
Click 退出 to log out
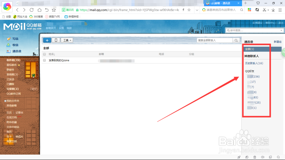(x=281, y=23)
